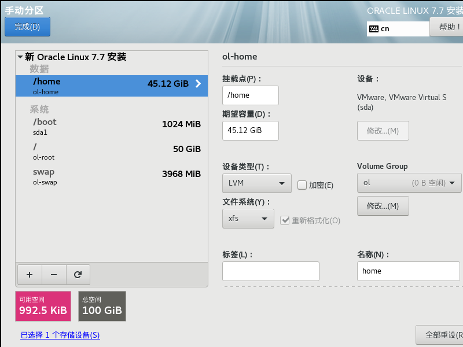The width and height of the screenshot is (463, 347).
Task: Click the add mount point plus icon
Action: tap(30, 275)
